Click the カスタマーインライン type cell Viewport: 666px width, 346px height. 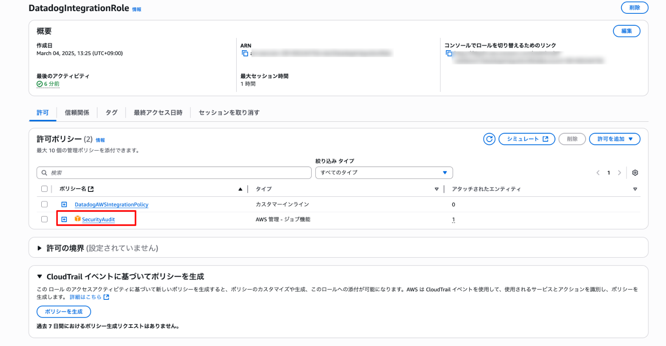tap(282, 205)
